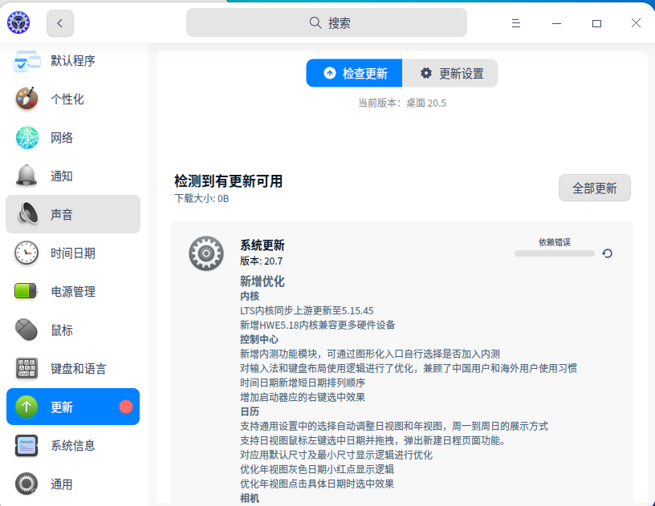Viewport: 655px width, 506px height.
Task: Open 时间日期 clock icon
Action: tap(26, 253)
